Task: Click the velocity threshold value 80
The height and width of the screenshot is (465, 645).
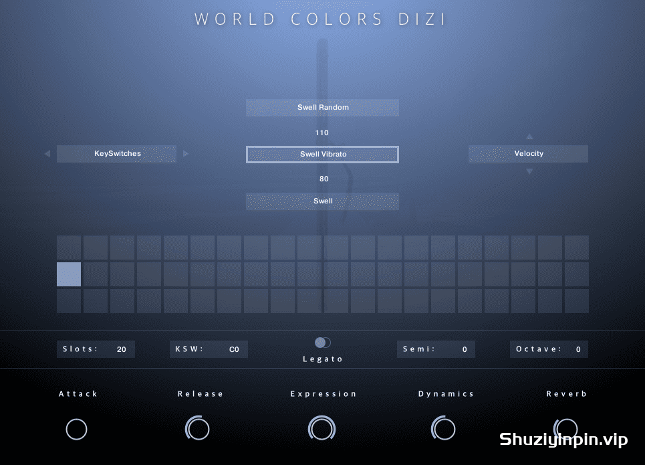Action: 324,179
